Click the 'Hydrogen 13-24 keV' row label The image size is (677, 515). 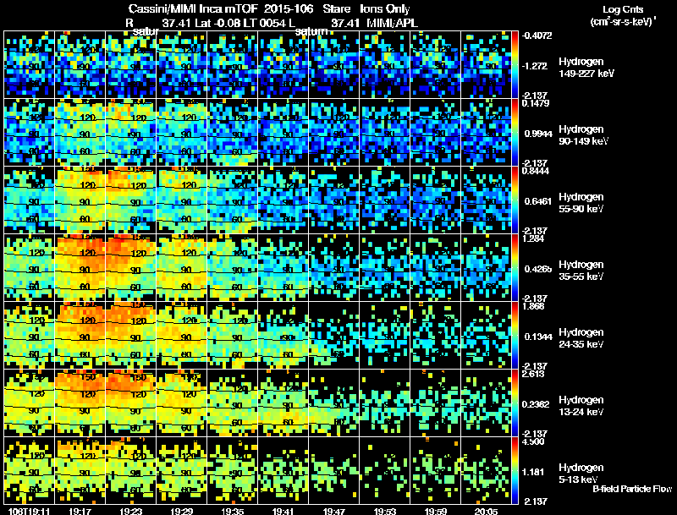pyautogui.click(x=581, y=406)
